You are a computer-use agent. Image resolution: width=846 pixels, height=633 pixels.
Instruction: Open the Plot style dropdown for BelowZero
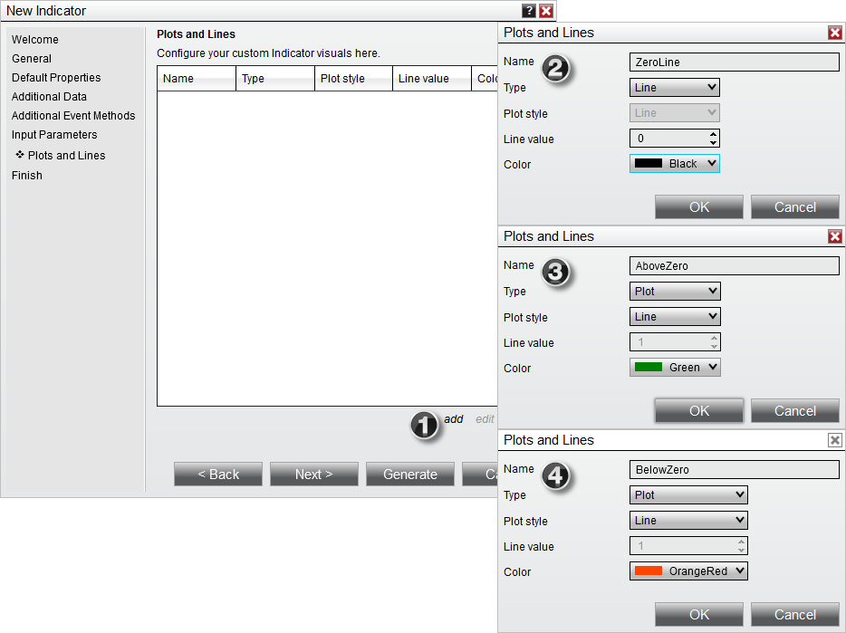click(x=687, y=520)
